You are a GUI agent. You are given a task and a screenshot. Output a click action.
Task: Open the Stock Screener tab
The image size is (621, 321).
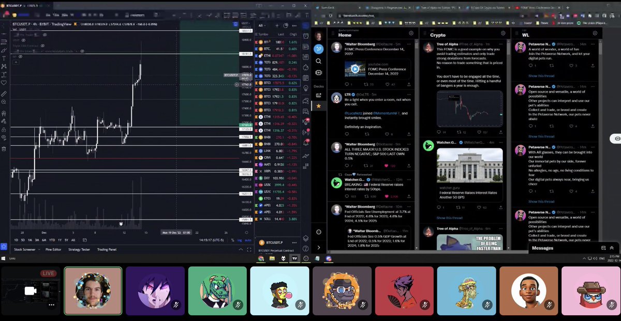click(24, 249)
